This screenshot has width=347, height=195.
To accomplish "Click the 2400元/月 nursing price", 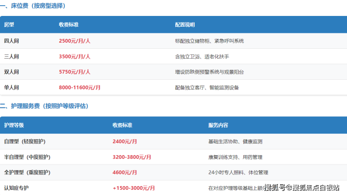I will (x=125, y=142).
